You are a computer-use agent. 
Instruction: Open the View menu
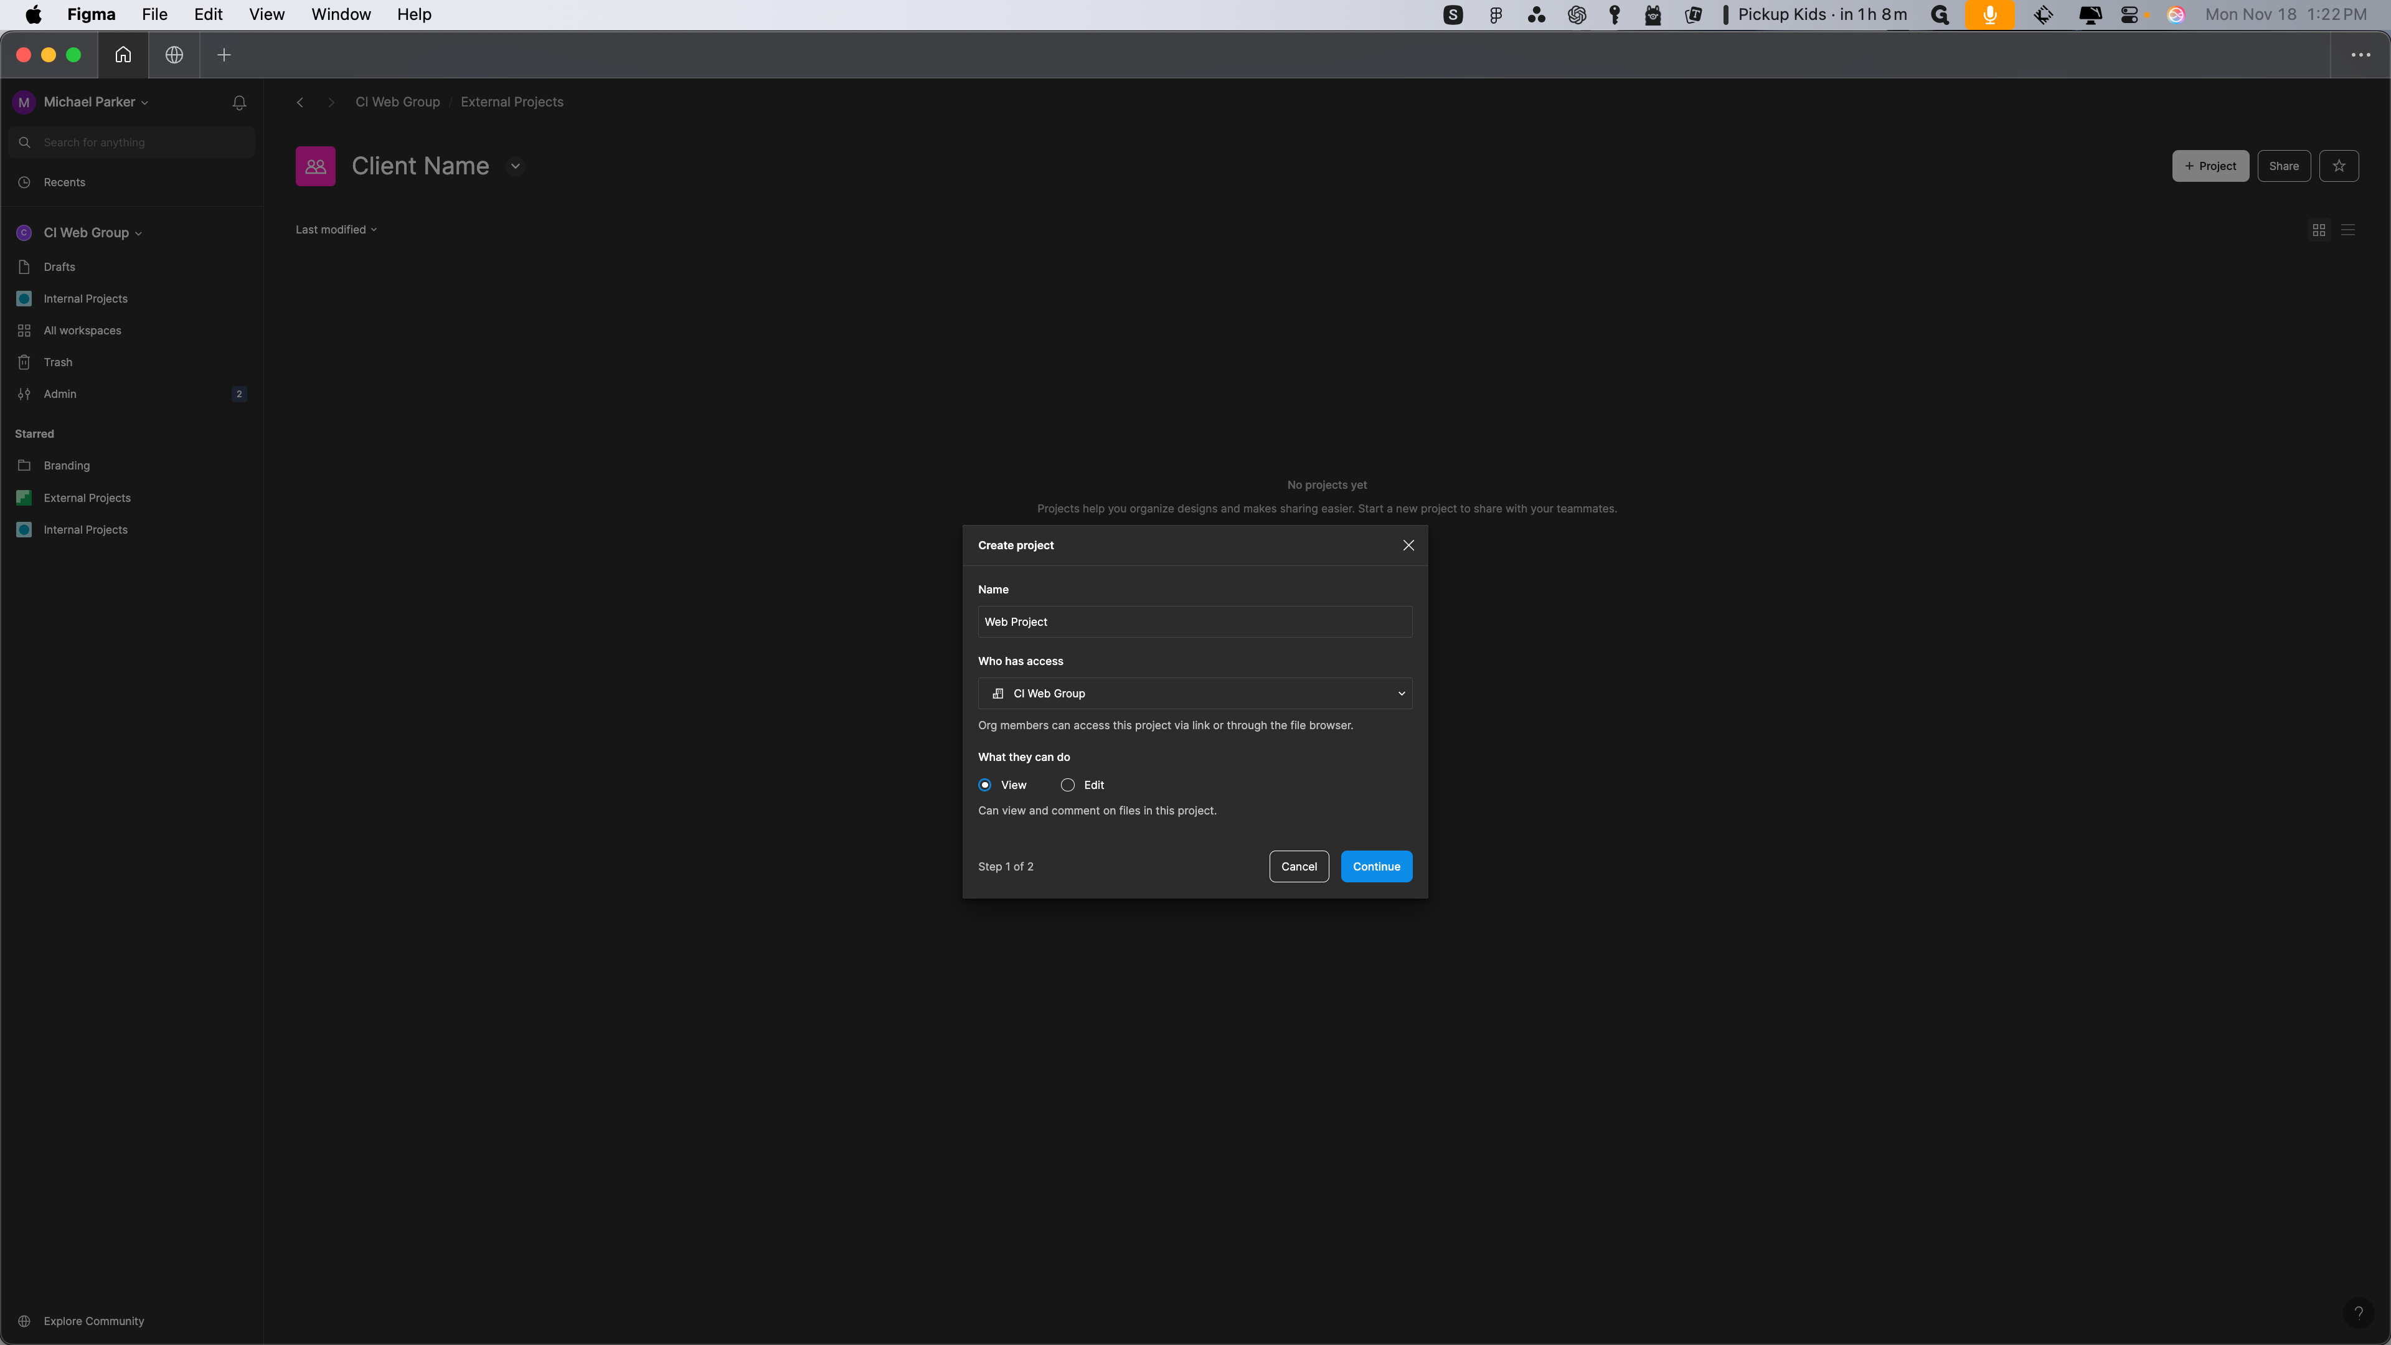point(266,15)
